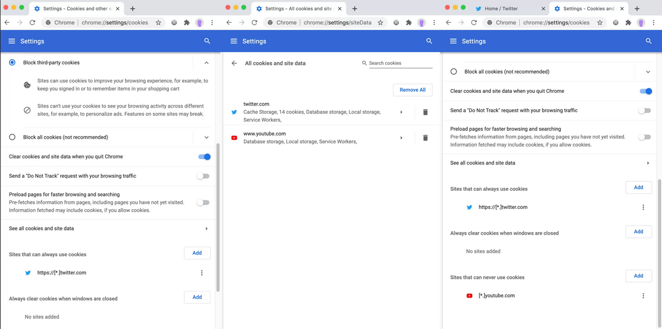Delete twitter.com site data via trash icon

425,112
